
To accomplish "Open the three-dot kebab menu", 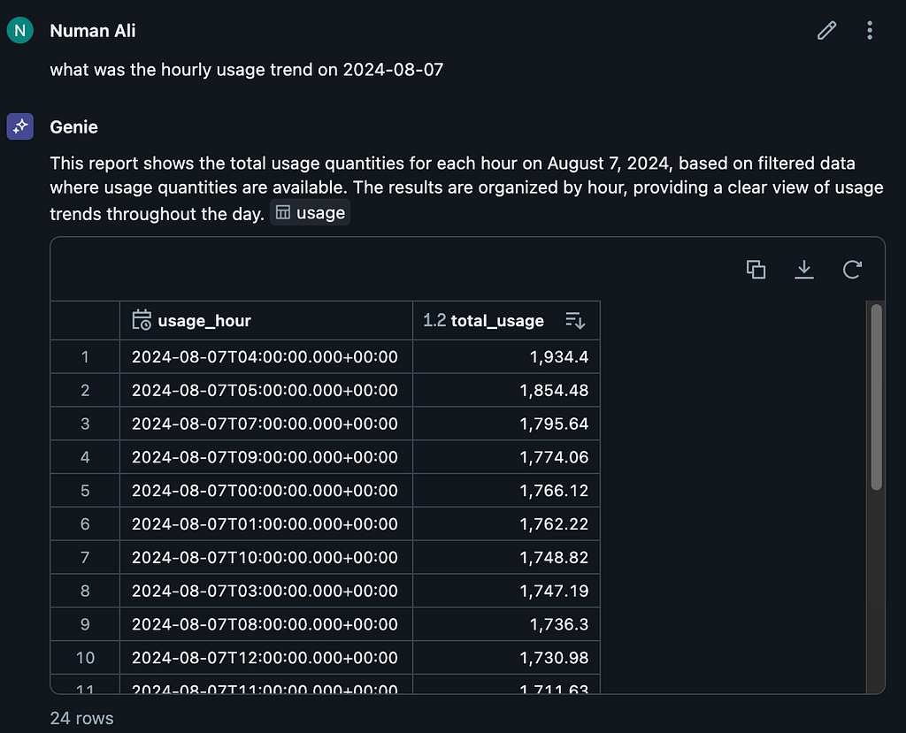I will 870,31.
